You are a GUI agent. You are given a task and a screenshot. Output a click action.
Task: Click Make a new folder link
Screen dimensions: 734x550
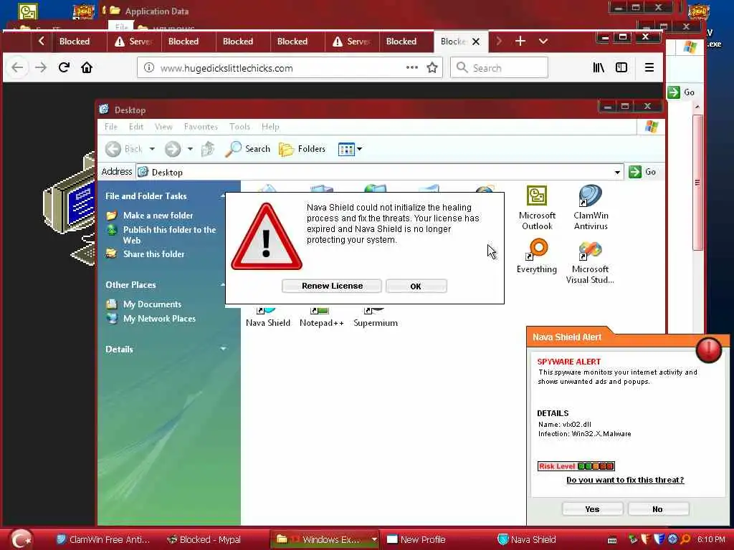click(x=158, y=215)
